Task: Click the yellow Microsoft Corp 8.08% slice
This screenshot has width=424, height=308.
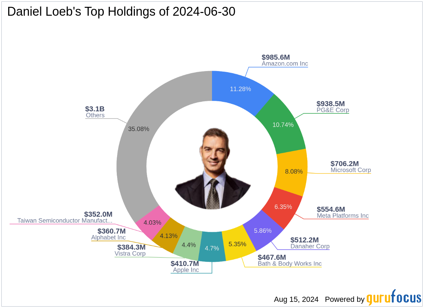Action: [293, 171]
